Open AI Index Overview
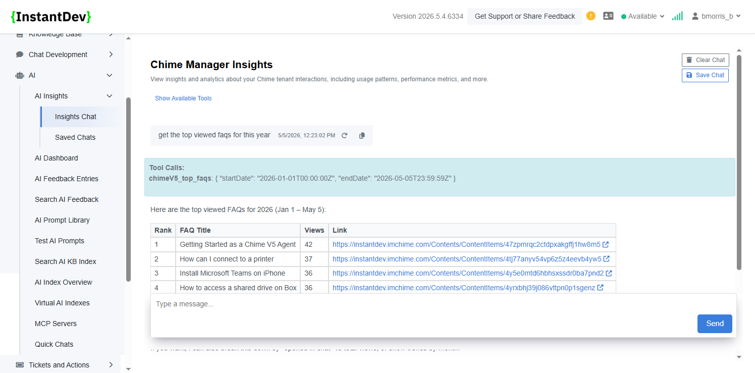The width and height of the screenshot is (755, 373). click(x=64, y=282)
